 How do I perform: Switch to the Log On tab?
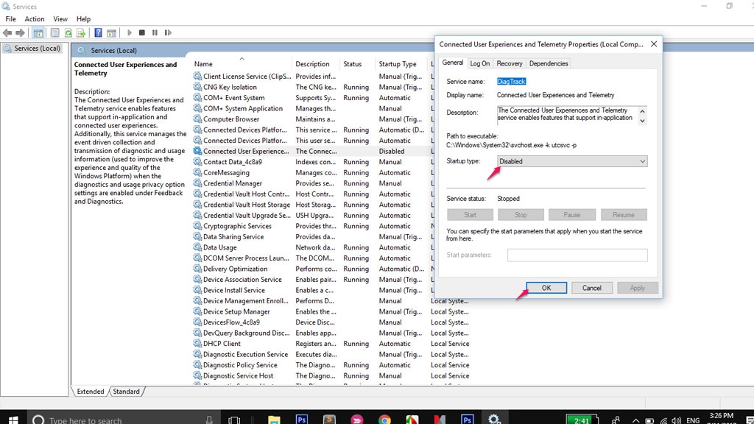tap(480, 63)
